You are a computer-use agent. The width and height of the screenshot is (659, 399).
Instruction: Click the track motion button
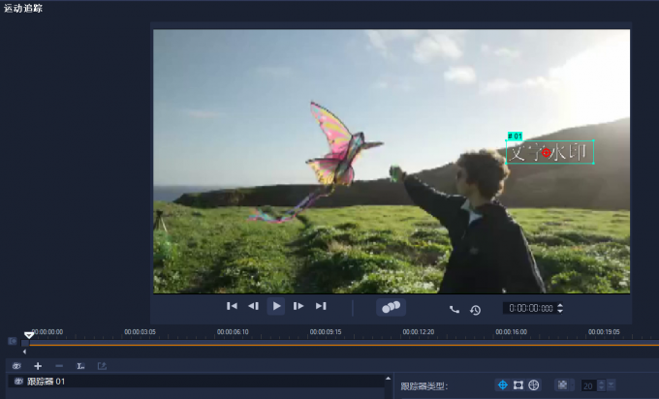pyautogui.click(x=391, y=307)
